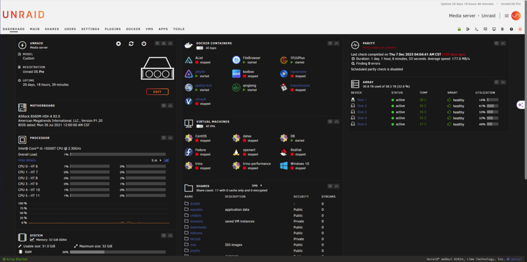Open the feedback speech bubble icon
Image resolution: width=527 pixels, height=262 pixels.
485,30
